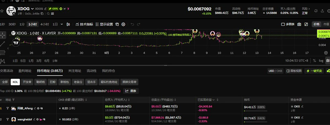Toggle the percent scale on chart
The width and height of the screenshot is (330, 125).
click(314, 61)
